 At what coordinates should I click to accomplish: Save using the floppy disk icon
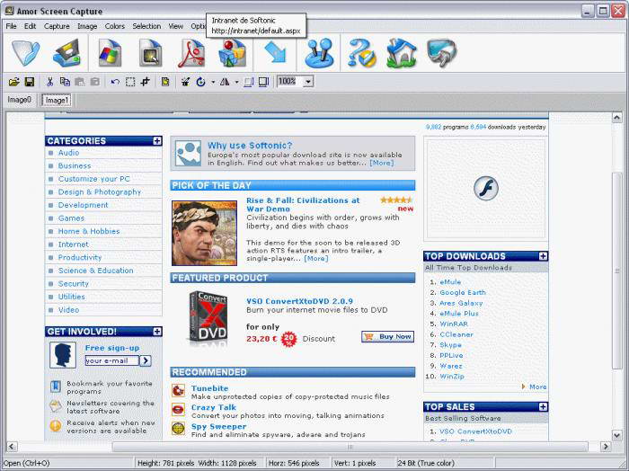30,82
